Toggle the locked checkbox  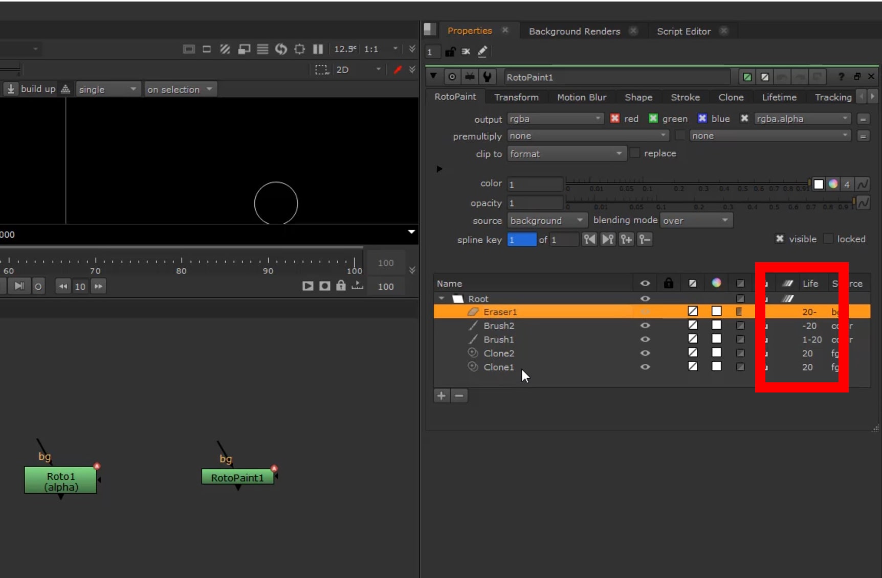click(828, 239)
